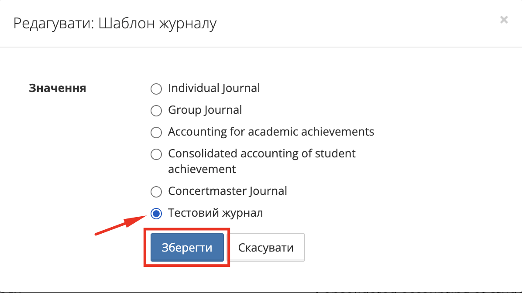The width and height of the screenshot is (522, 293).
Task: Save changes with the Зберегти button
Action: pyautogui.click(x=187, y=248)
